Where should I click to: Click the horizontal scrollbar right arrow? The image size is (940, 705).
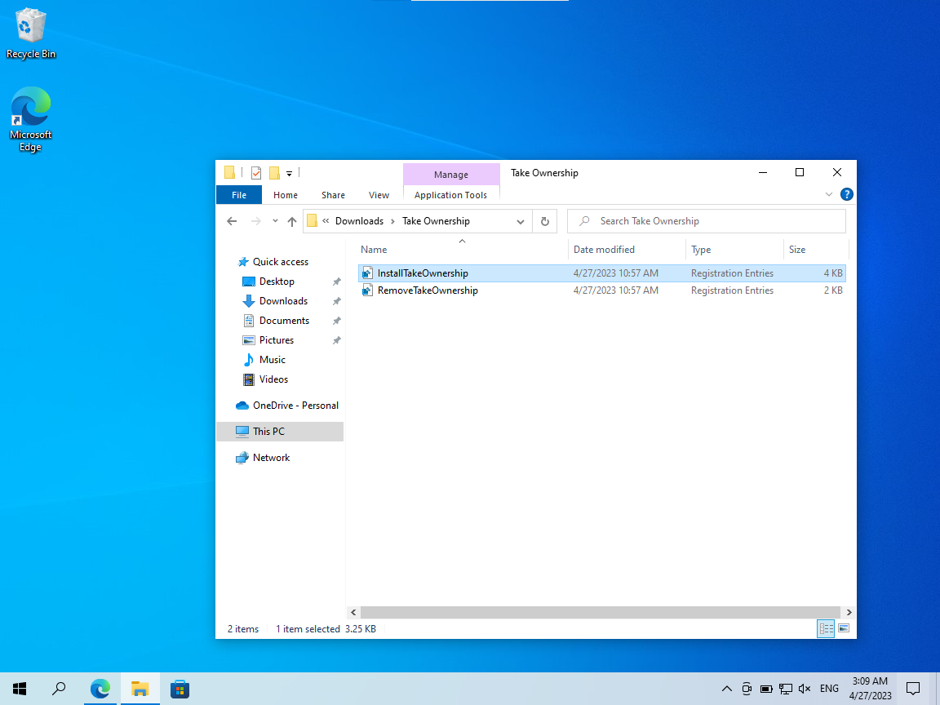pos(849,612)
